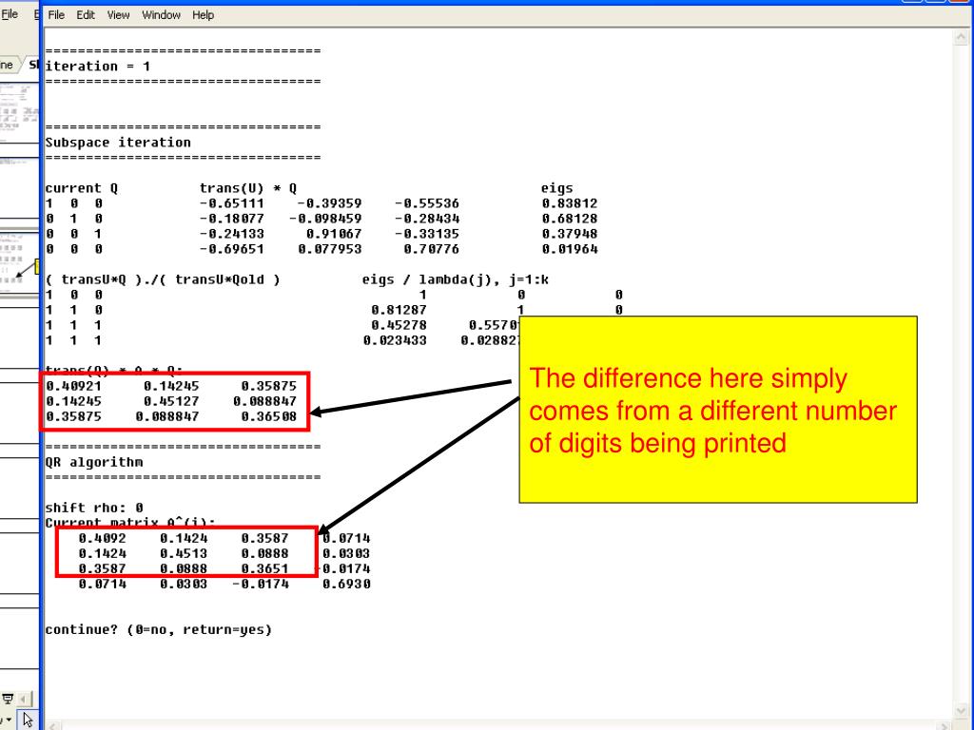
Task: Click the 'iteration = 1' line
Action: [x=98, y=66]
